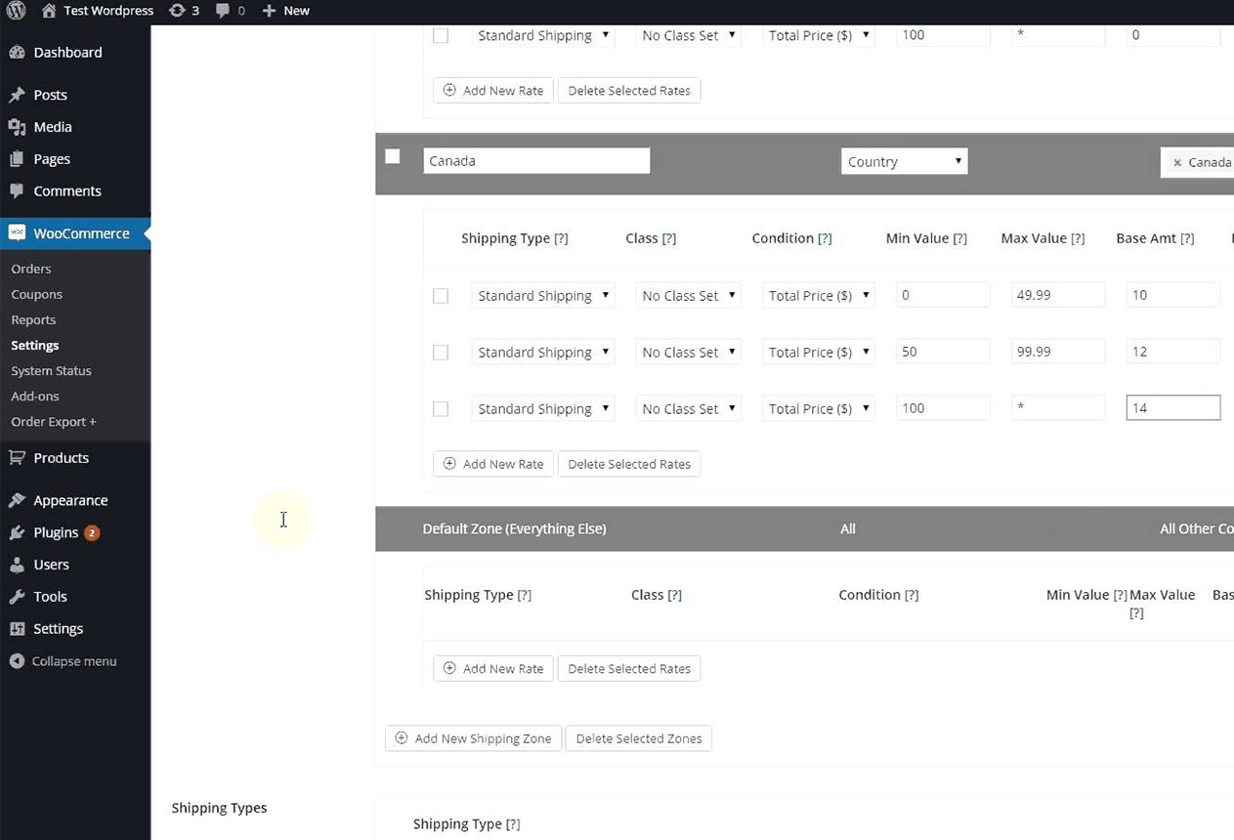The height and width of the screenshot is (840, 1234).
Task: Tick the checkbox for Canada 0 to 49.99 rate
Action: click(441, 296)
